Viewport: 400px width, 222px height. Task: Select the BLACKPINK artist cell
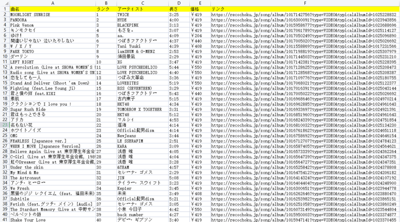click(x=142, y=25)
